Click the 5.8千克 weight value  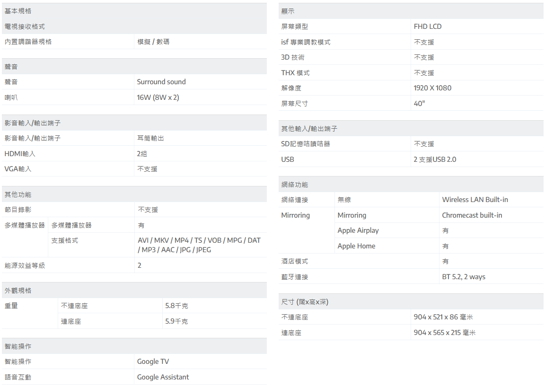(176, 306)
